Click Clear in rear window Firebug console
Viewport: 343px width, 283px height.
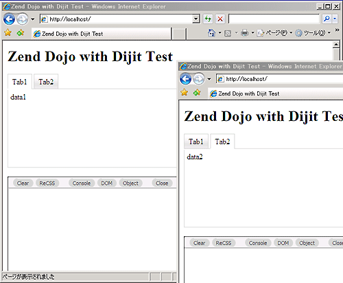(x=23, y=183)
